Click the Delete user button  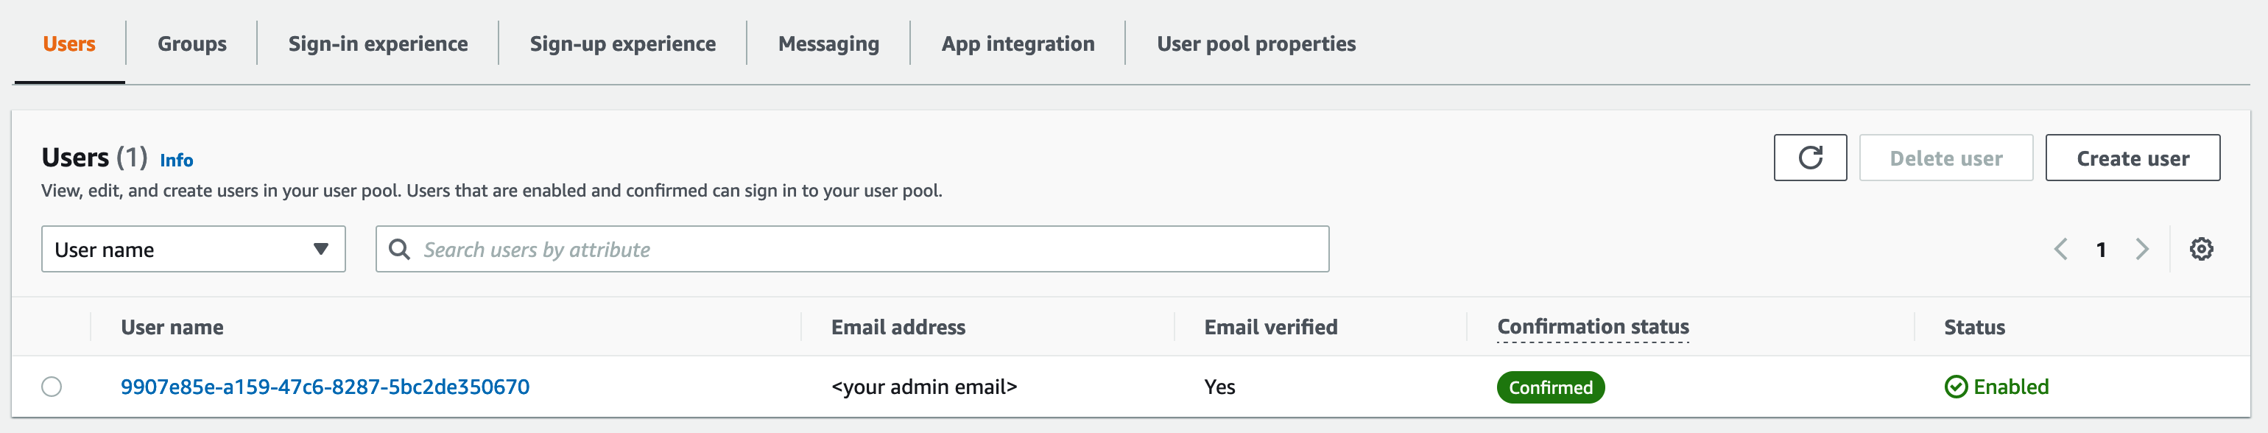(1945, 158)
